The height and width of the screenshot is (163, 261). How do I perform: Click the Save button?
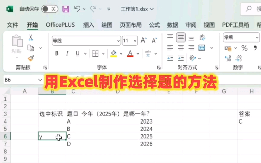(65, 9)
